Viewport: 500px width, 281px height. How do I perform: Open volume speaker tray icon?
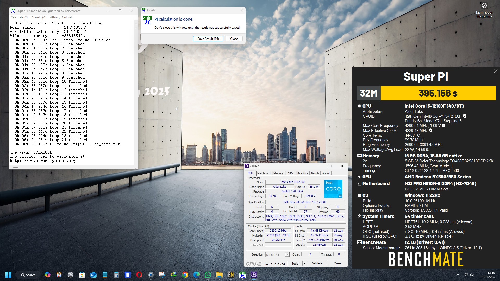472,275
